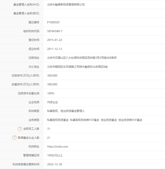Image resolution: width=165 pixels, height=169 pixels.
Task: Click the registration date 2015-01-22
Action: click(x=55, y=40)
